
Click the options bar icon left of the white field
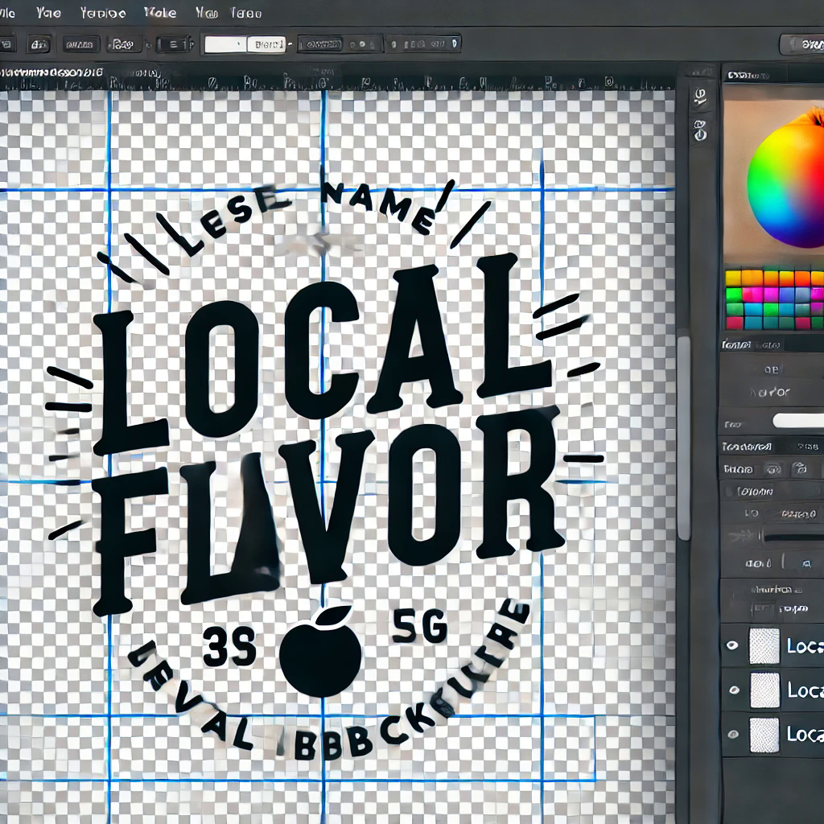click(x=173, y=44)
